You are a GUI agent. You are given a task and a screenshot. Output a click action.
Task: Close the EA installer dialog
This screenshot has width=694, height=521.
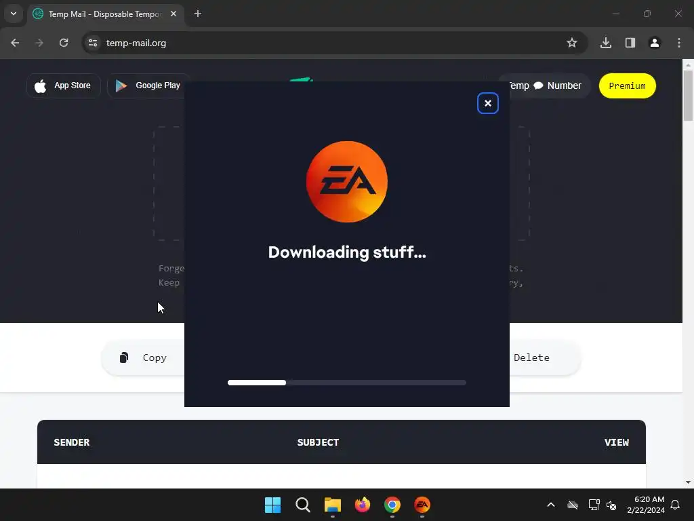(488, 103)
